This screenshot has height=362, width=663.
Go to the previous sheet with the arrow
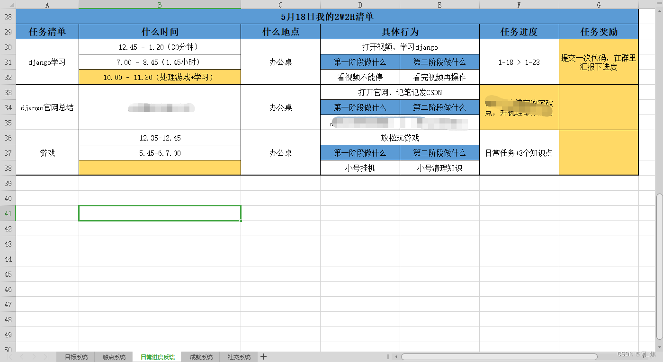(x=21, y=357)
